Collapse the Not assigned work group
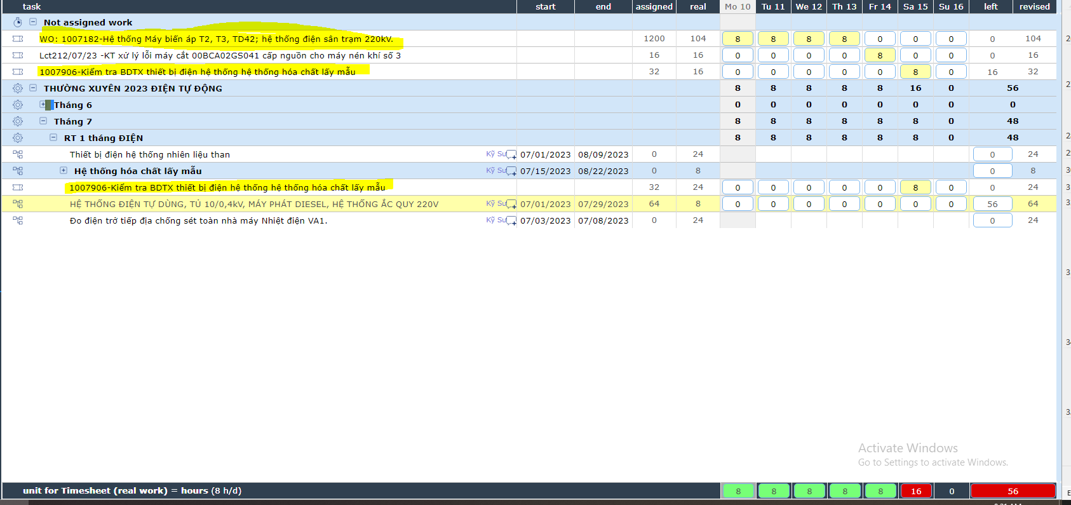 pyautogui.click(x=33, y=22)
